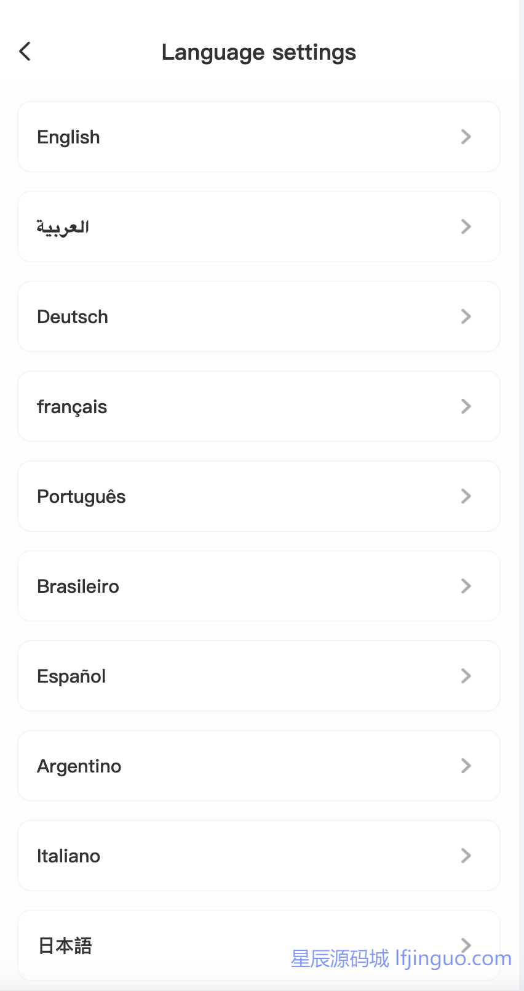The image size is (524, 991).
Task: Tap the arrow icon beside français
Action: click(466, 406)
